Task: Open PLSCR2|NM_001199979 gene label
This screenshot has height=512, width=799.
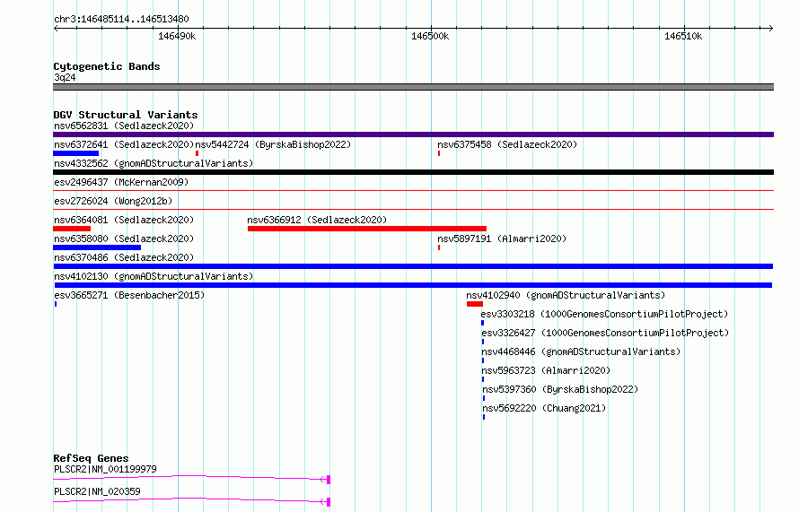Action: (x=105, y=469)
